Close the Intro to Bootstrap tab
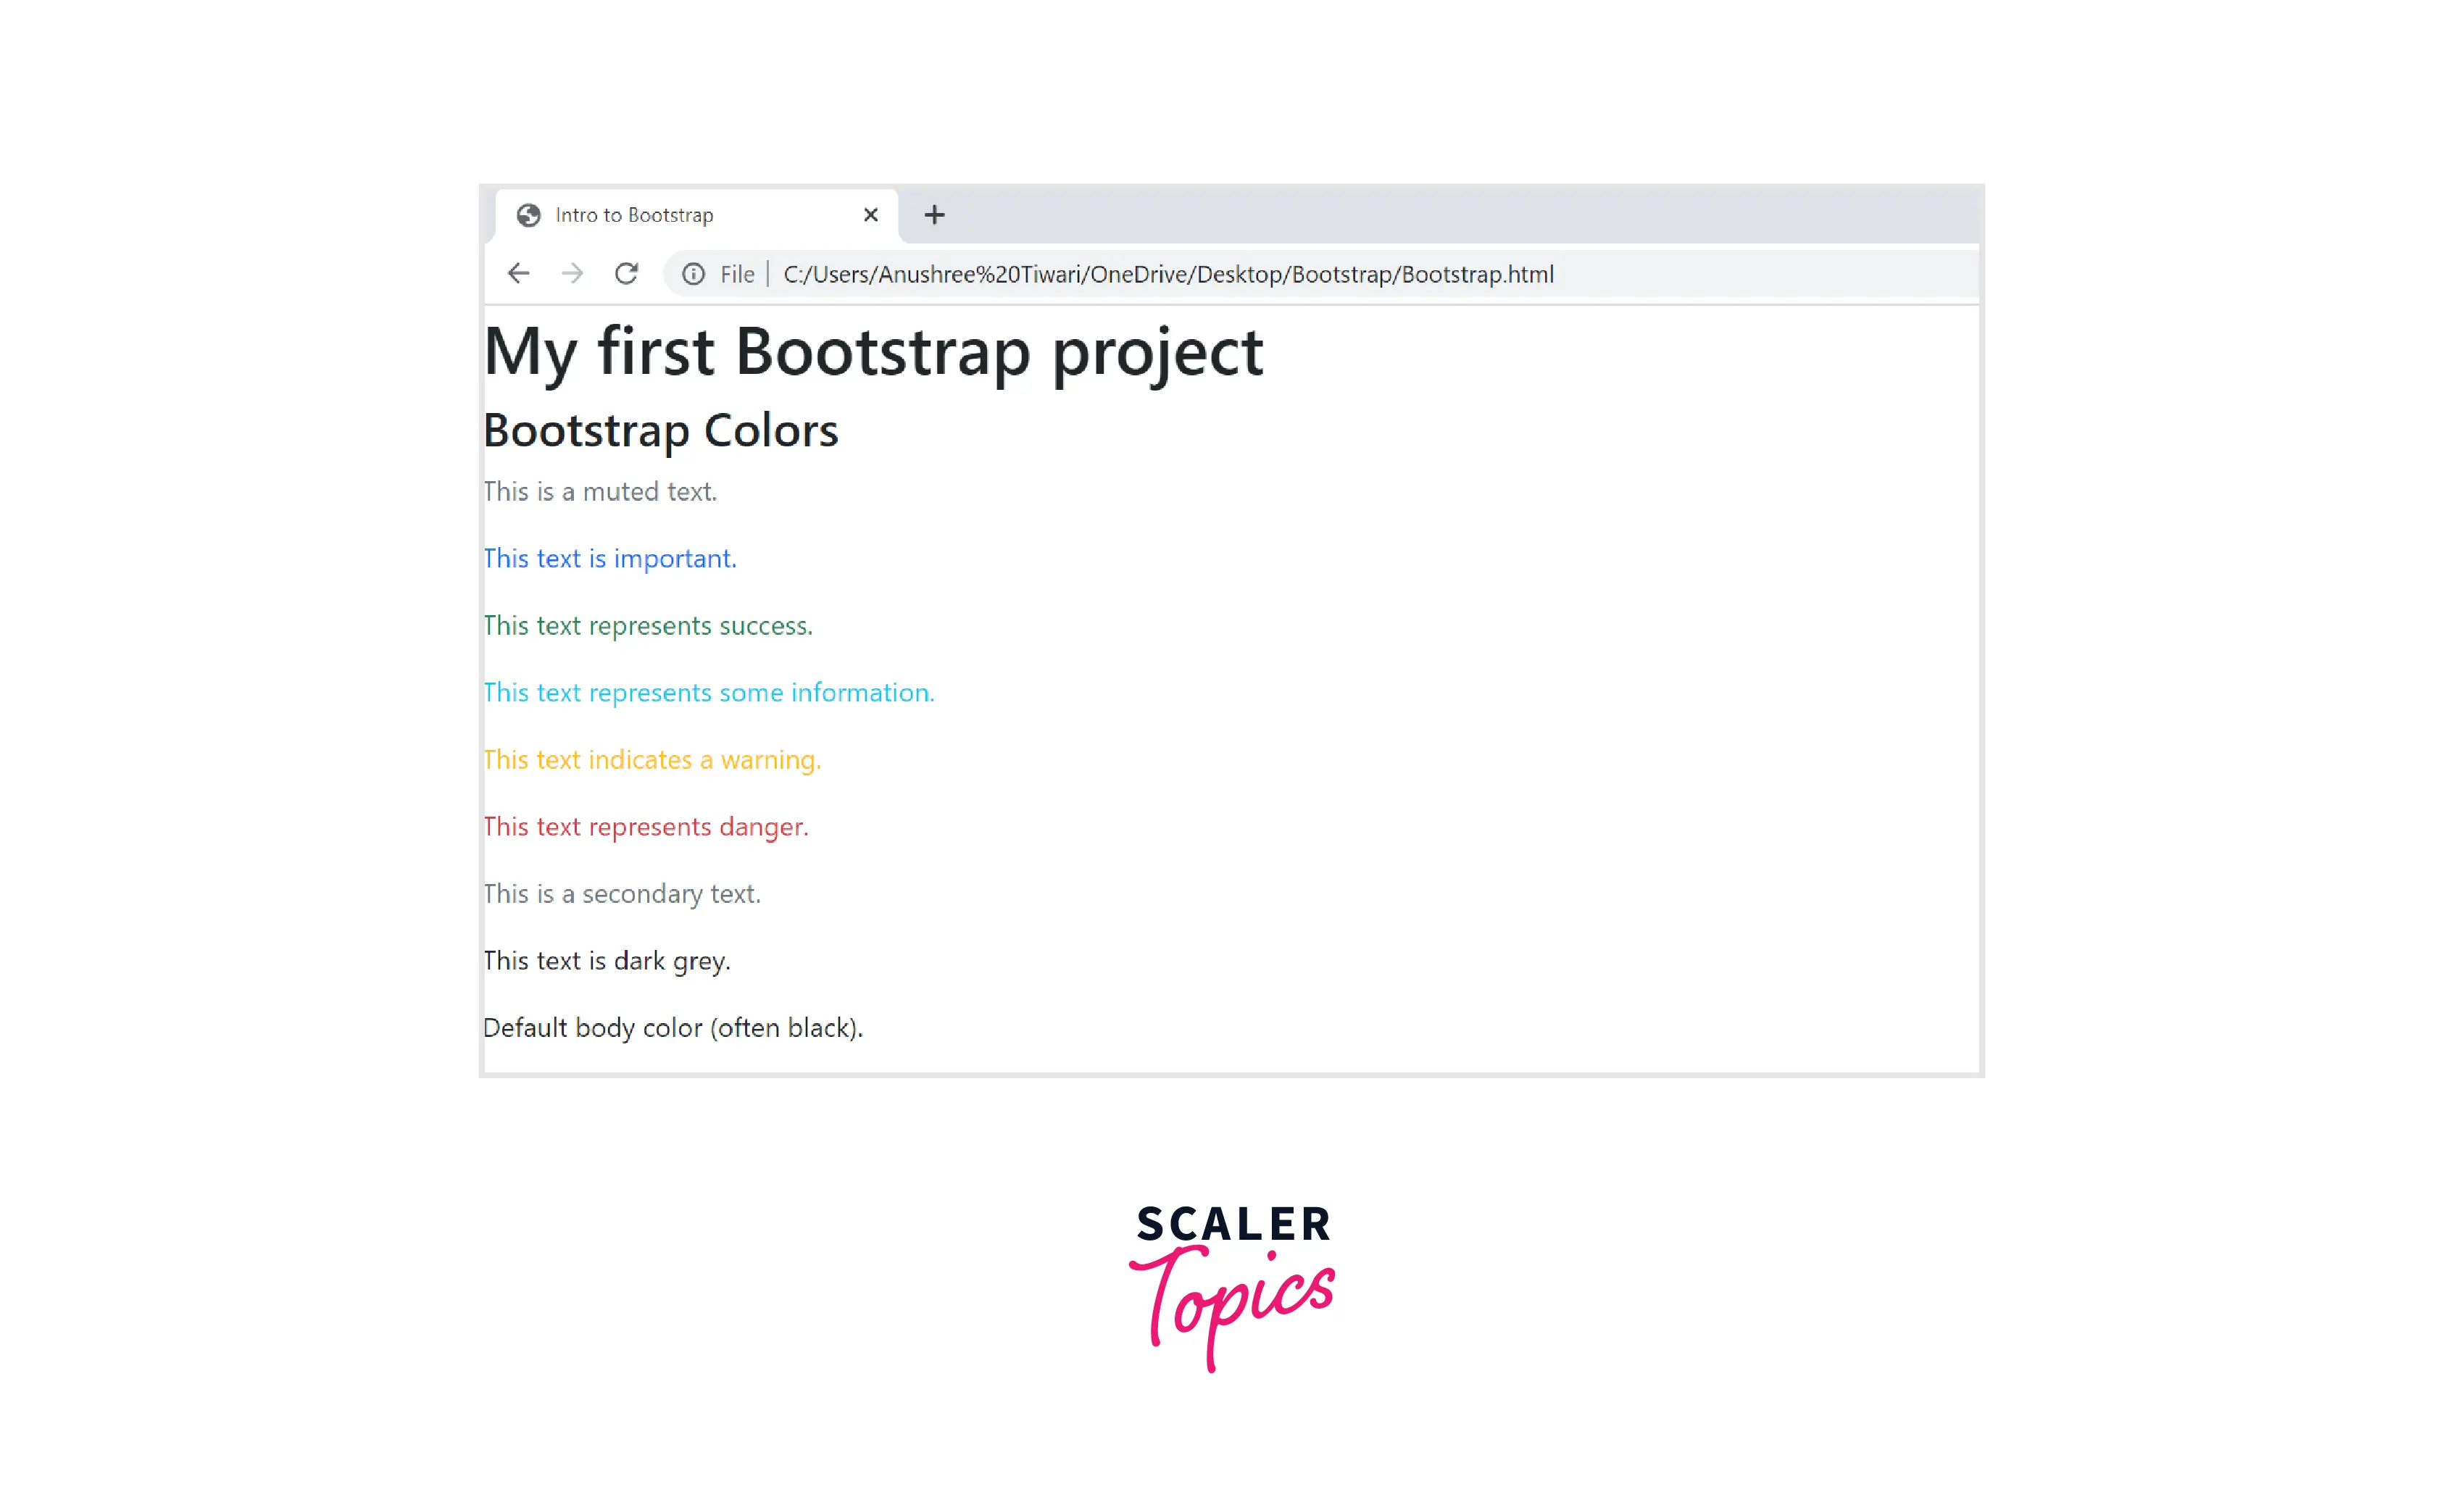The image size is (2464, 1505). (870, 215)
